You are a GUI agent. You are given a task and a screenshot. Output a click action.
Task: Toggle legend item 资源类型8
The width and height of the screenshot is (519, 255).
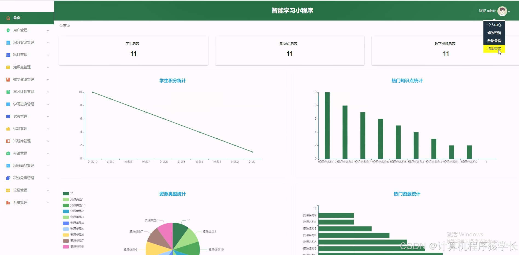tap(73, 247)
